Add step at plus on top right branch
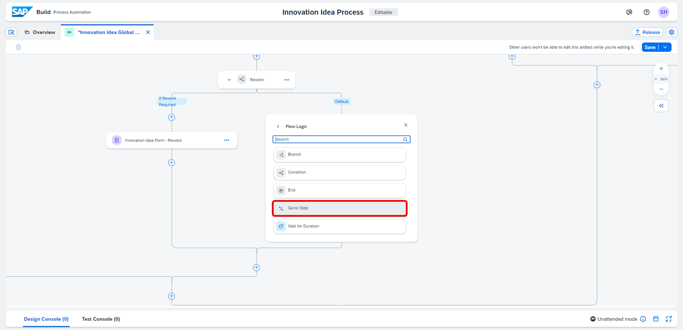 pyautogui.click(x=512, y=56)
